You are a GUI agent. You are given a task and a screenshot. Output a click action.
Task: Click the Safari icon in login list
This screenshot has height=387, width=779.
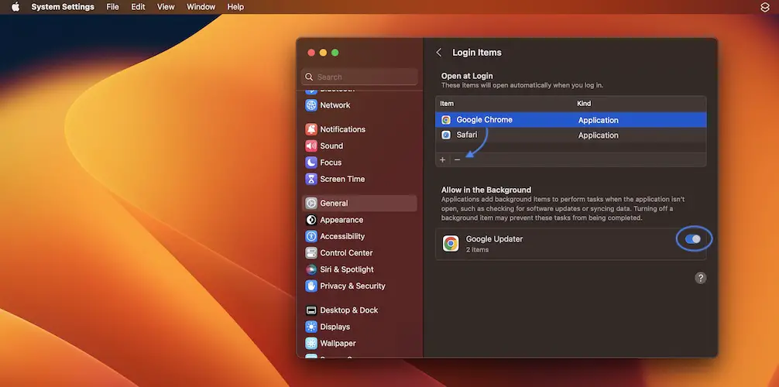(446, 135)
